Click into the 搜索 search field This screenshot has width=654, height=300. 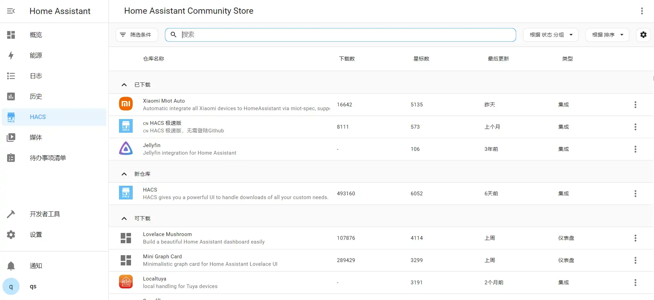(346, 35)
